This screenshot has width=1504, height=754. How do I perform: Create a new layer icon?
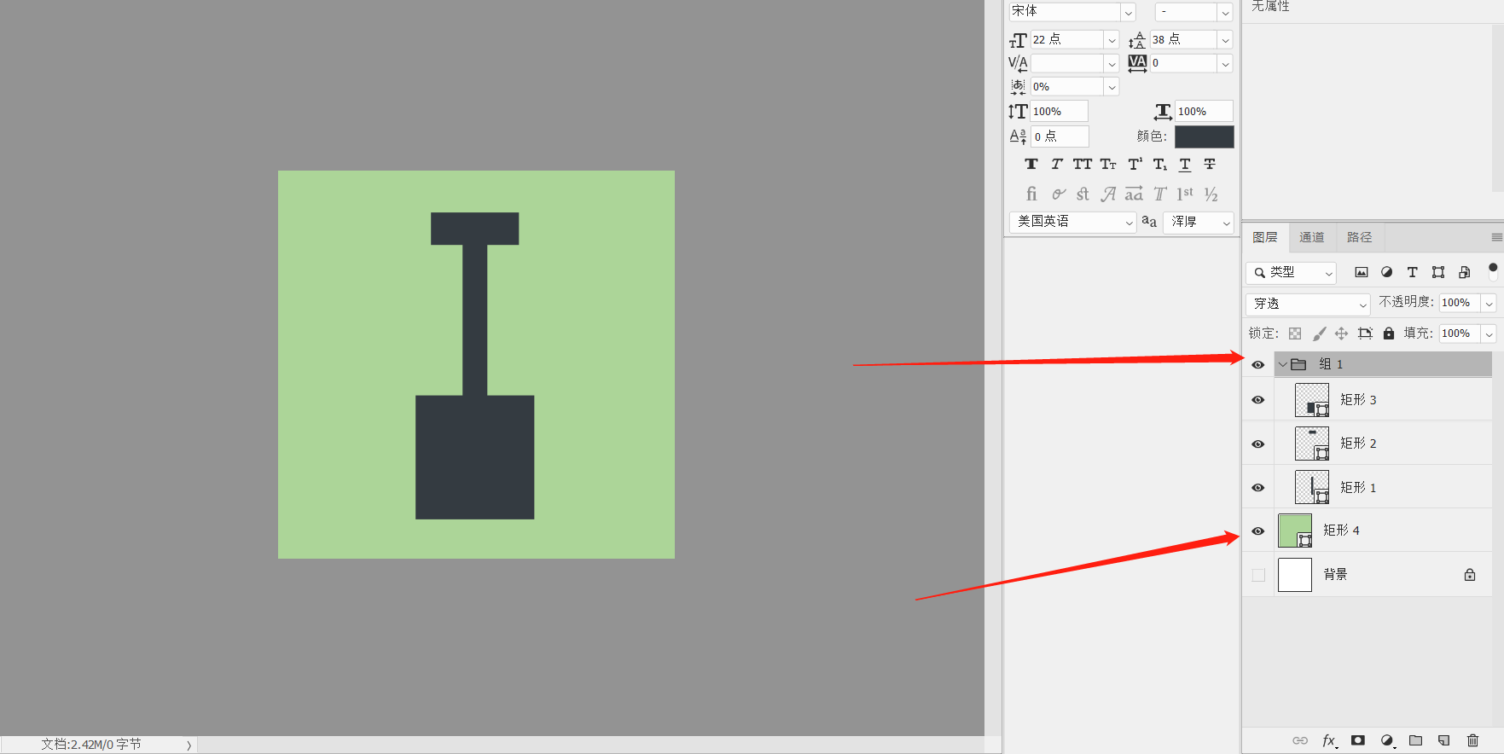pyautogui.click(x=1443, y=740)
